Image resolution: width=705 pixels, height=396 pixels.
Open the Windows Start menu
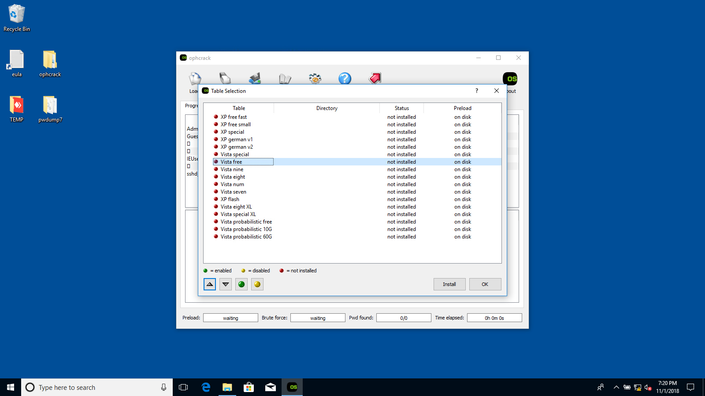(x=11, y=387)
